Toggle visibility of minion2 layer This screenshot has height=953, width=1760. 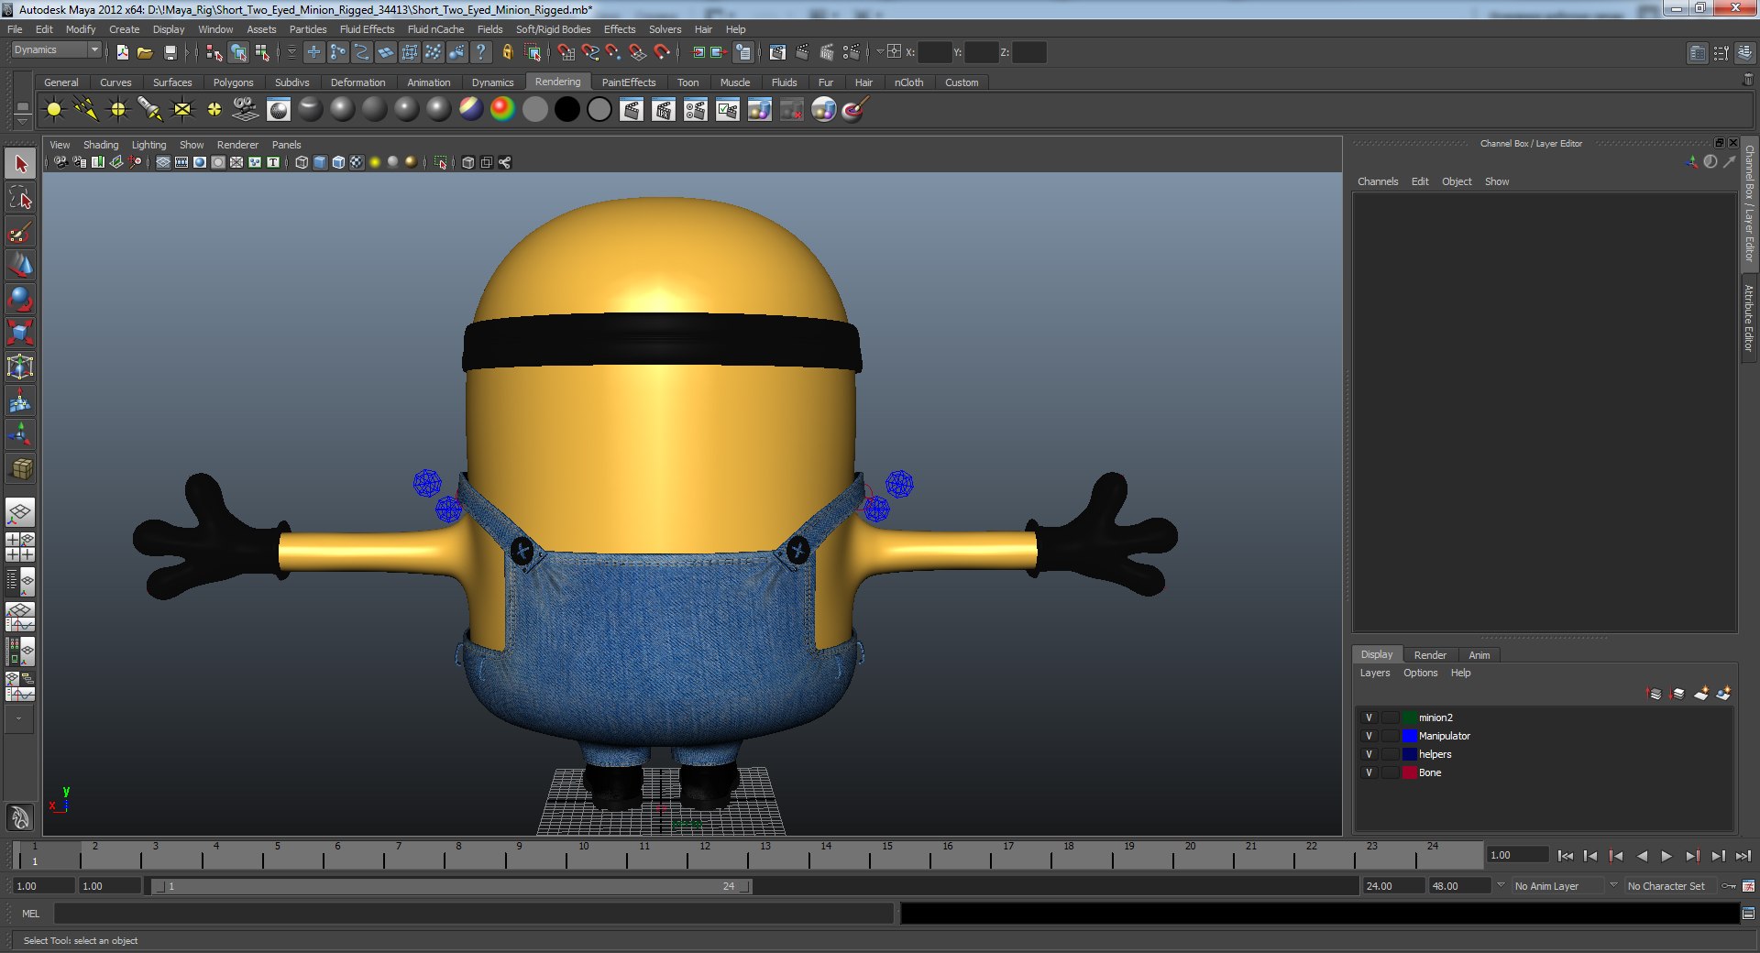(1369, 717)
